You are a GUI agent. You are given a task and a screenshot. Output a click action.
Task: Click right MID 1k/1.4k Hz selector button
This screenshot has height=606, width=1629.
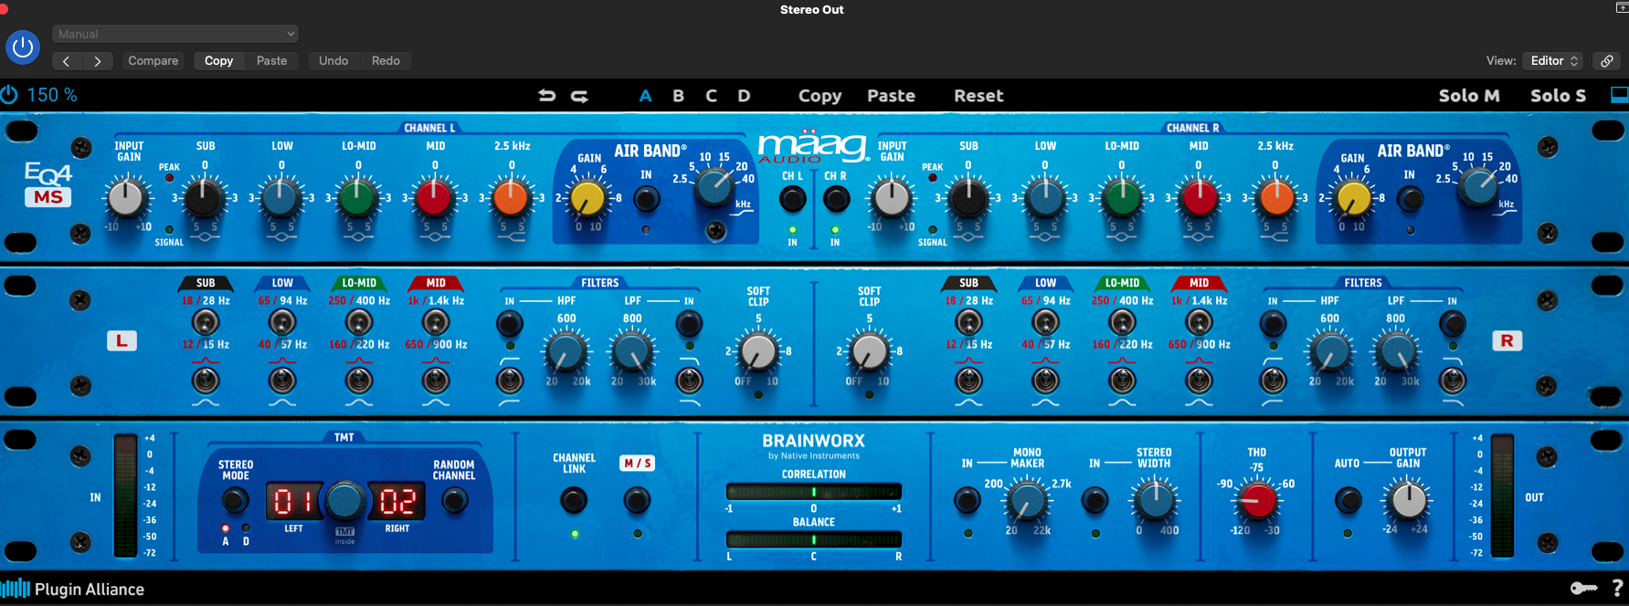tap(1199, 322)
